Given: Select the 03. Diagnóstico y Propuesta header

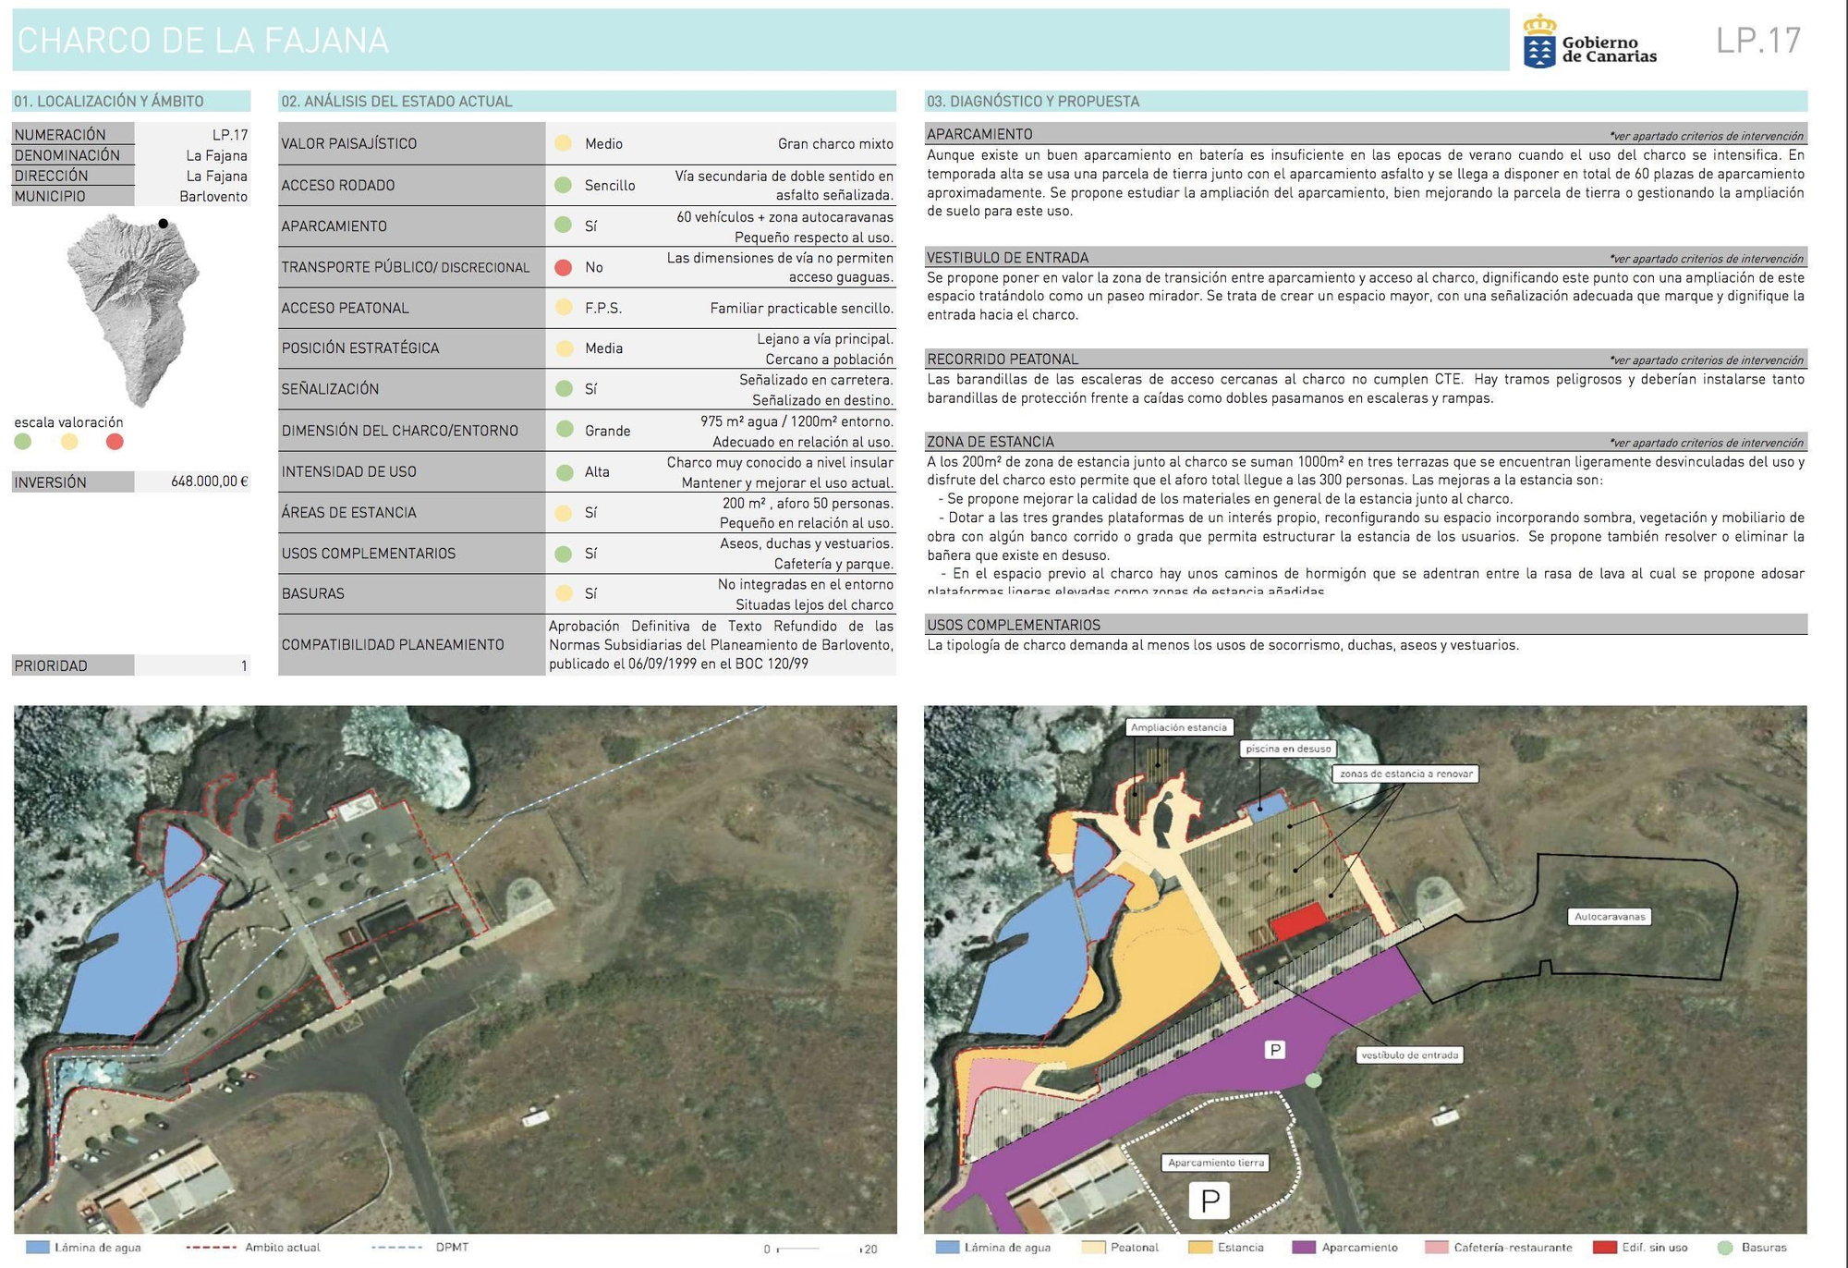Looking at the screenshot, I should [1033, 102].
